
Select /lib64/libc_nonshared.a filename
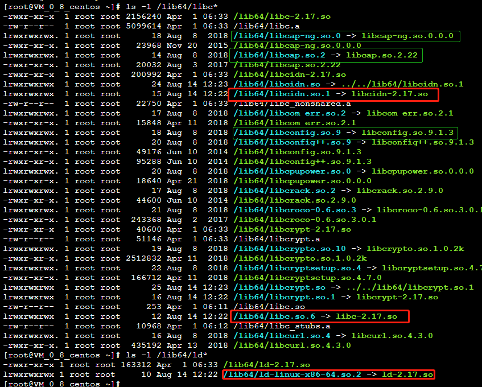click(x=292, y=104)
